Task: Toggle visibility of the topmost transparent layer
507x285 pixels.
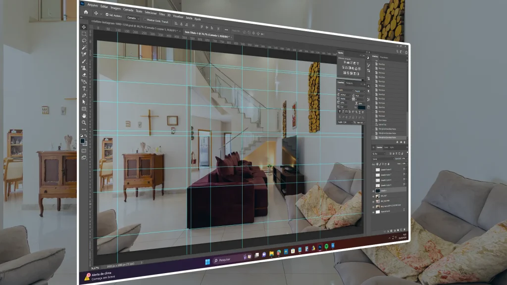Action: coord(373,169)
